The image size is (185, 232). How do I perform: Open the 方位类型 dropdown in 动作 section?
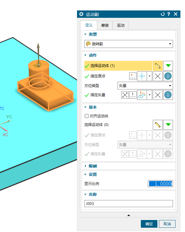point(145,86)
